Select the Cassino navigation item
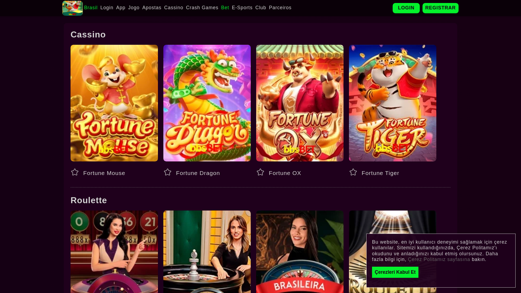 (x=174, y=8)
